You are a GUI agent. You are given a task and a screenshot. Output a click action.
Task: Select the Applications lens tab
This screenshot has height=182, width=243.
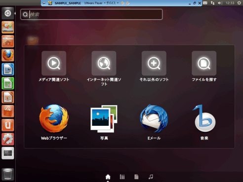[x=122, y=177]
